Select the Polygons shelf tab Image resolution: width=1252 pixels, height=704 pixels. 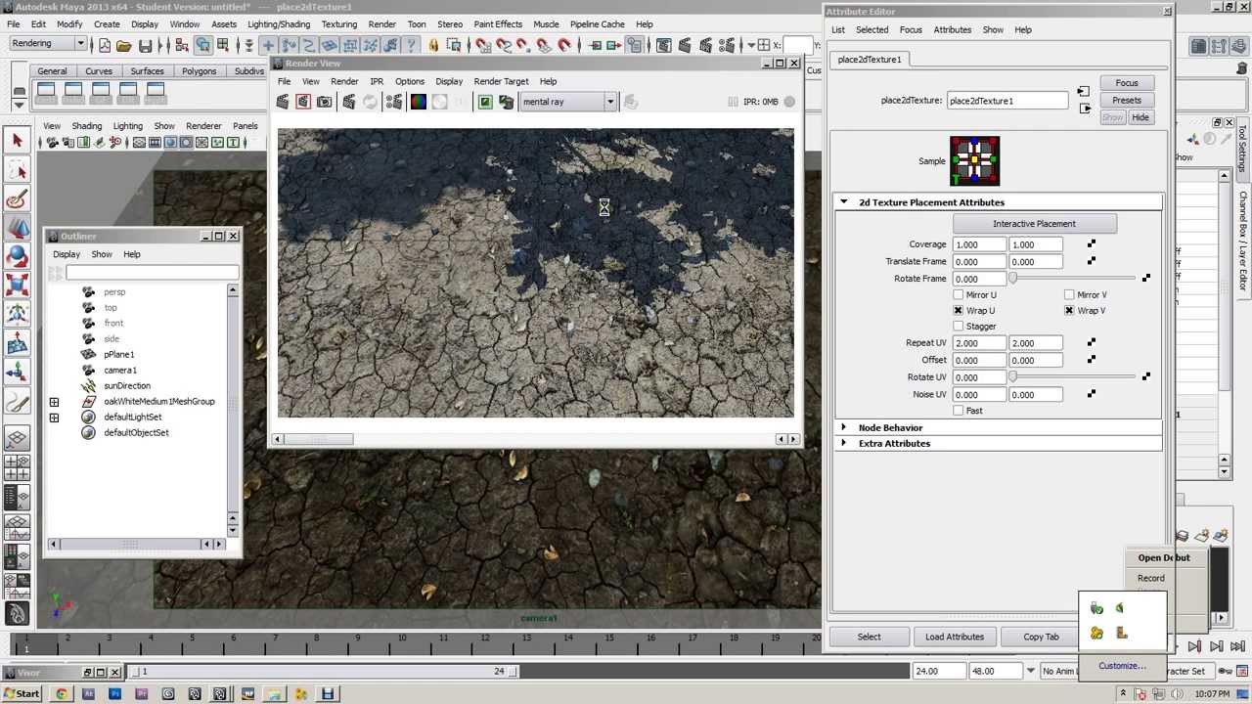tap(199, 71)
